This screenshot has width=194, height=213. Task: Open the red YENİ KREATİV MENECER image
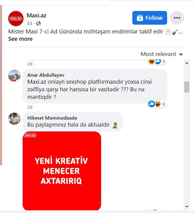(x=62, y=171)
